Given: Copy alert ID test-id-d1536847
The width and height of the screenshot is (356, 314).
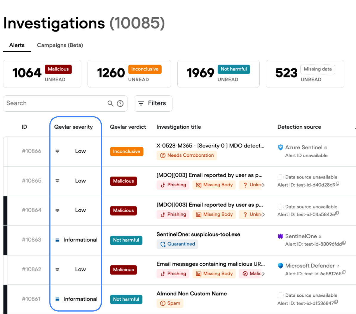Looking at the screenshot, I should pos(336,302).
